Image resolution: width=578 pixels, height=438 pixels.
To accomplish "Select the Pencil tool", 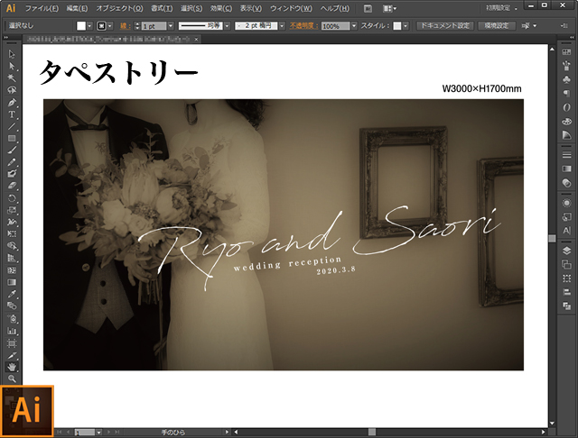I will [x=12, y=162].
